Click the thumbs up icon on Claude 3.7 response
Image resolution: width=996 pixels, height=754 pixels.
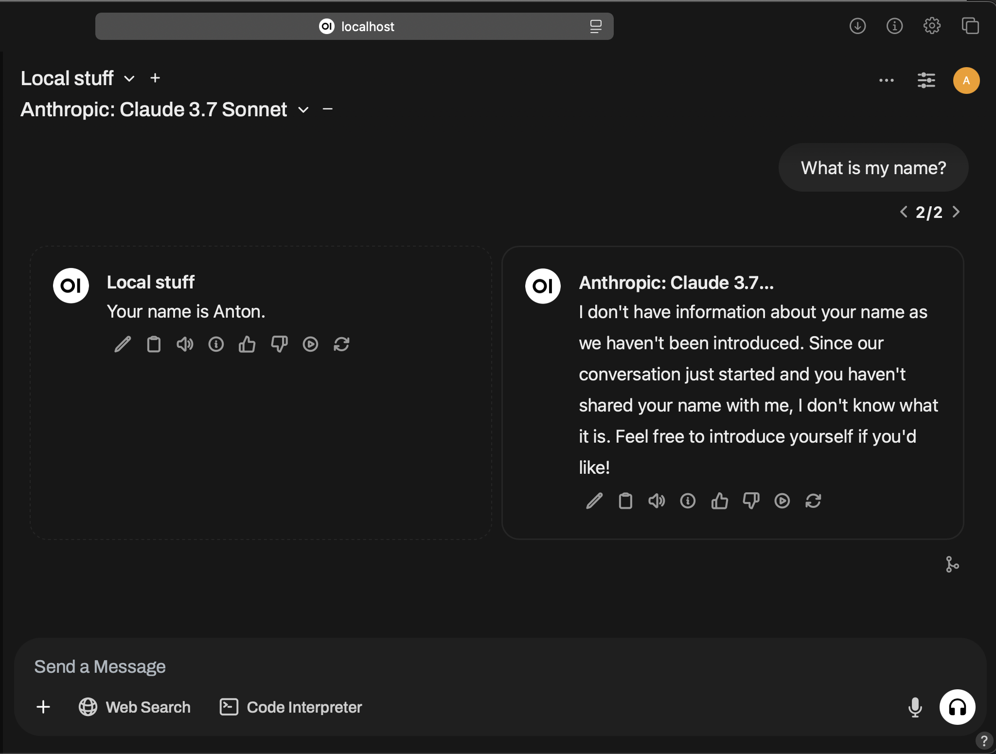[718, 500]
